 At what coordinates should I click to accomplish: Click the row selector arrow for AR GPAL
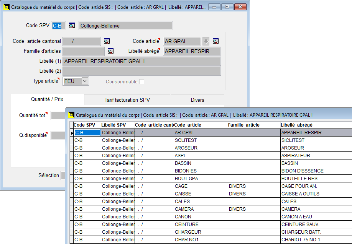coord(72,133)
